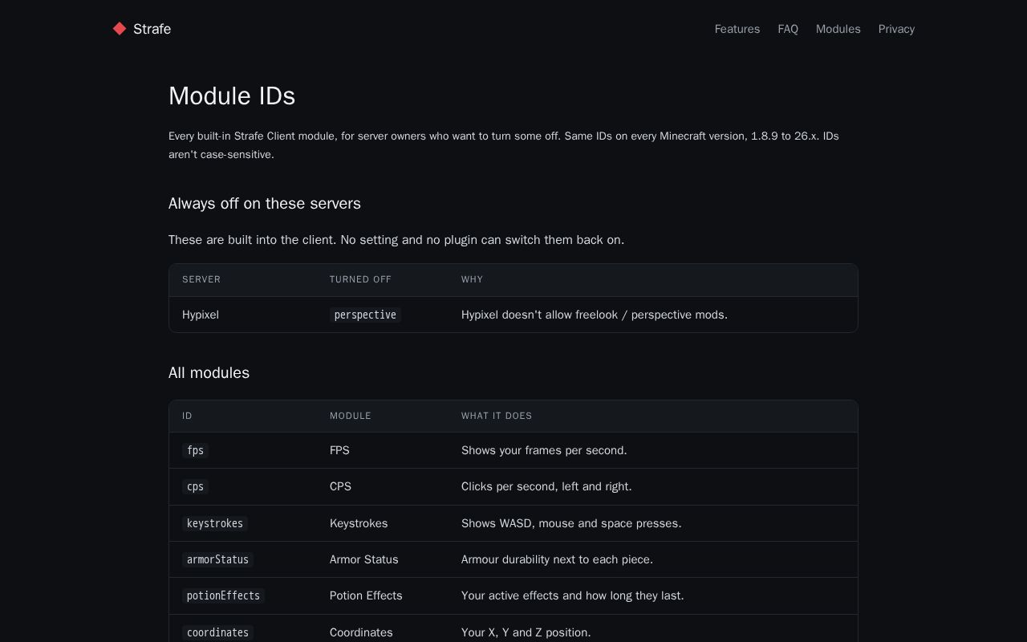This screenshot has width=1027, height=642.
Task: Select the Armor Status module name
Action: coord(364,559)
